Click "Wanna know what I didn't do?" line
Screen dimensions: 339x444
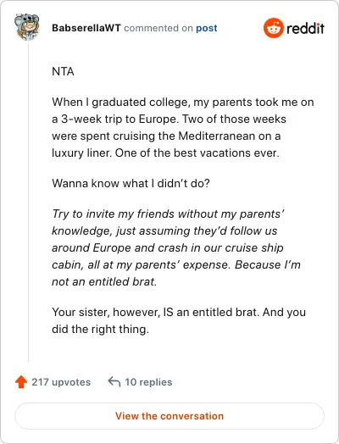pos(131,183)
